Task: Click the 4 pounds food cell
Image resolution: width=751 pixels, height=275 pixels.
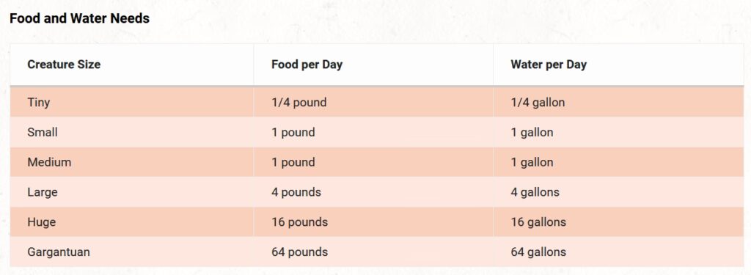Action: pos(373,192)
